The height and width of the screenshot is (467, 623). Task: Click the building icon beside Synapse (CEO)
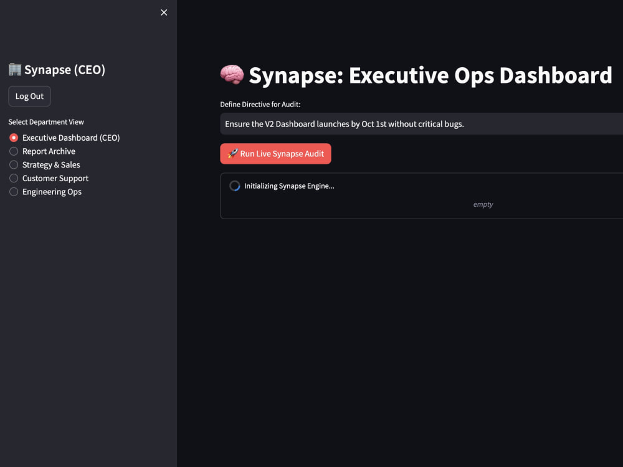coord(15,70)
